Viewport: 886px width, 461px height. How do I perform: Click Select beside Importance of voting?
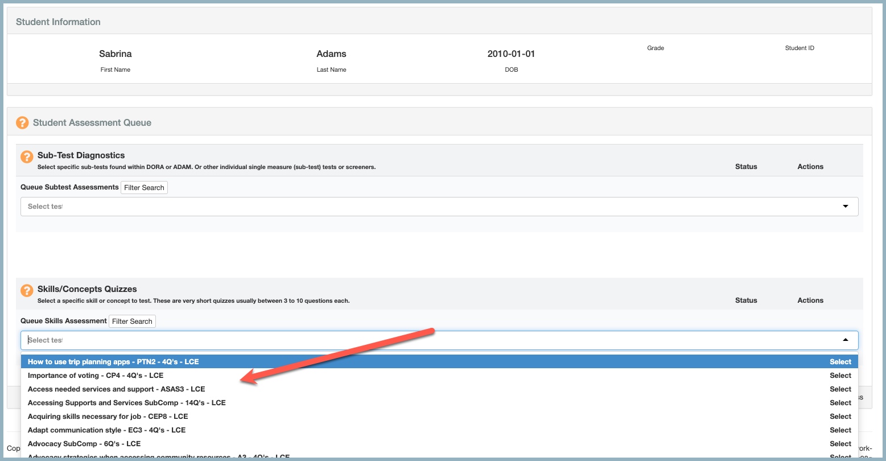[840, 376]
